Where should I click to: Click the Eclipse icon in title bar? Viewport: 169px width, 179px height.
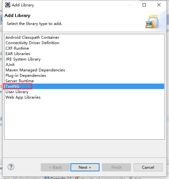pyautogui.click(x=8, y=5)
